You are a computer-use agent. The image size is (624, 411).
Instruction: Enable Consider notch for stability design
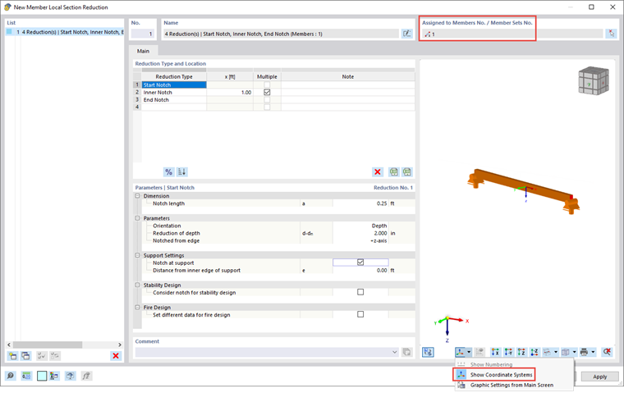[x=360, y=292]
